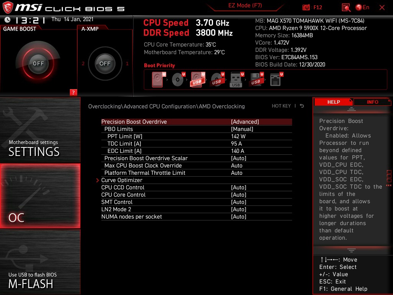Click the CPU Speed 3.70 GHz readout
This screenshot has width=393, height=295.
click(x=186, y=23)
